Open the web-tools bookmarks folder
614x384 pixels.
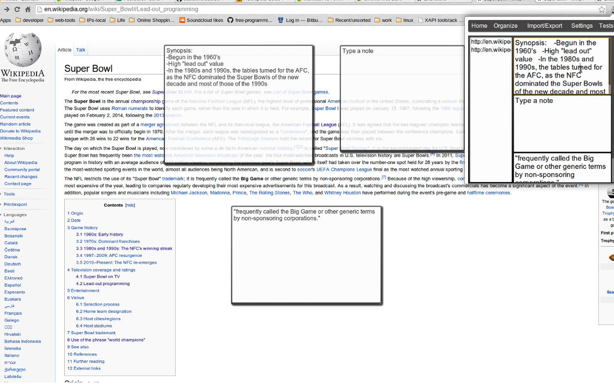pos(61,20)
